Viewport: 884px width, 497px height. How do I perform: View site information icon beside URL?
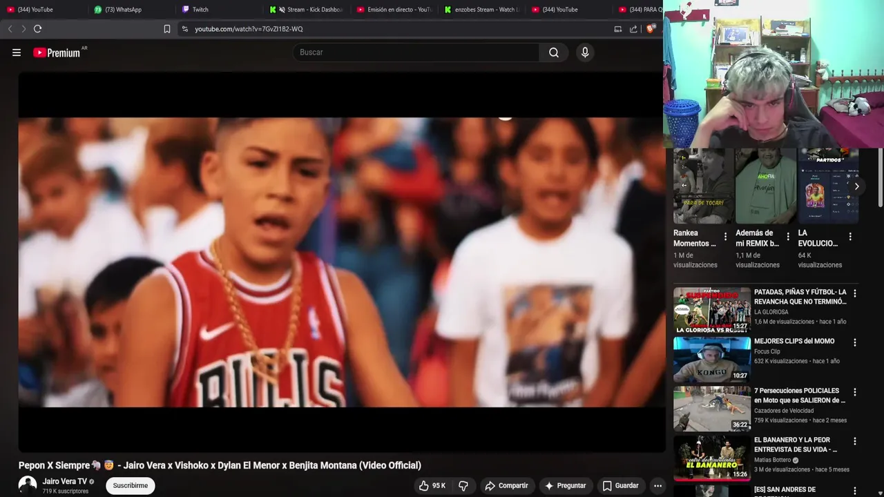(x=184, y=29)
